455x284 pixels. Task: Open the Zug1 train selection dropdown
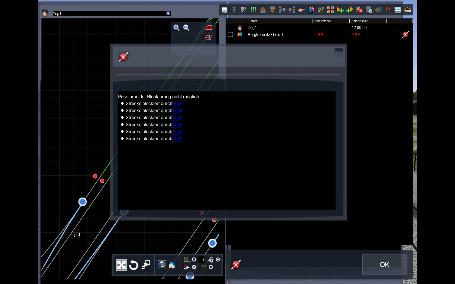coord(168,14)
